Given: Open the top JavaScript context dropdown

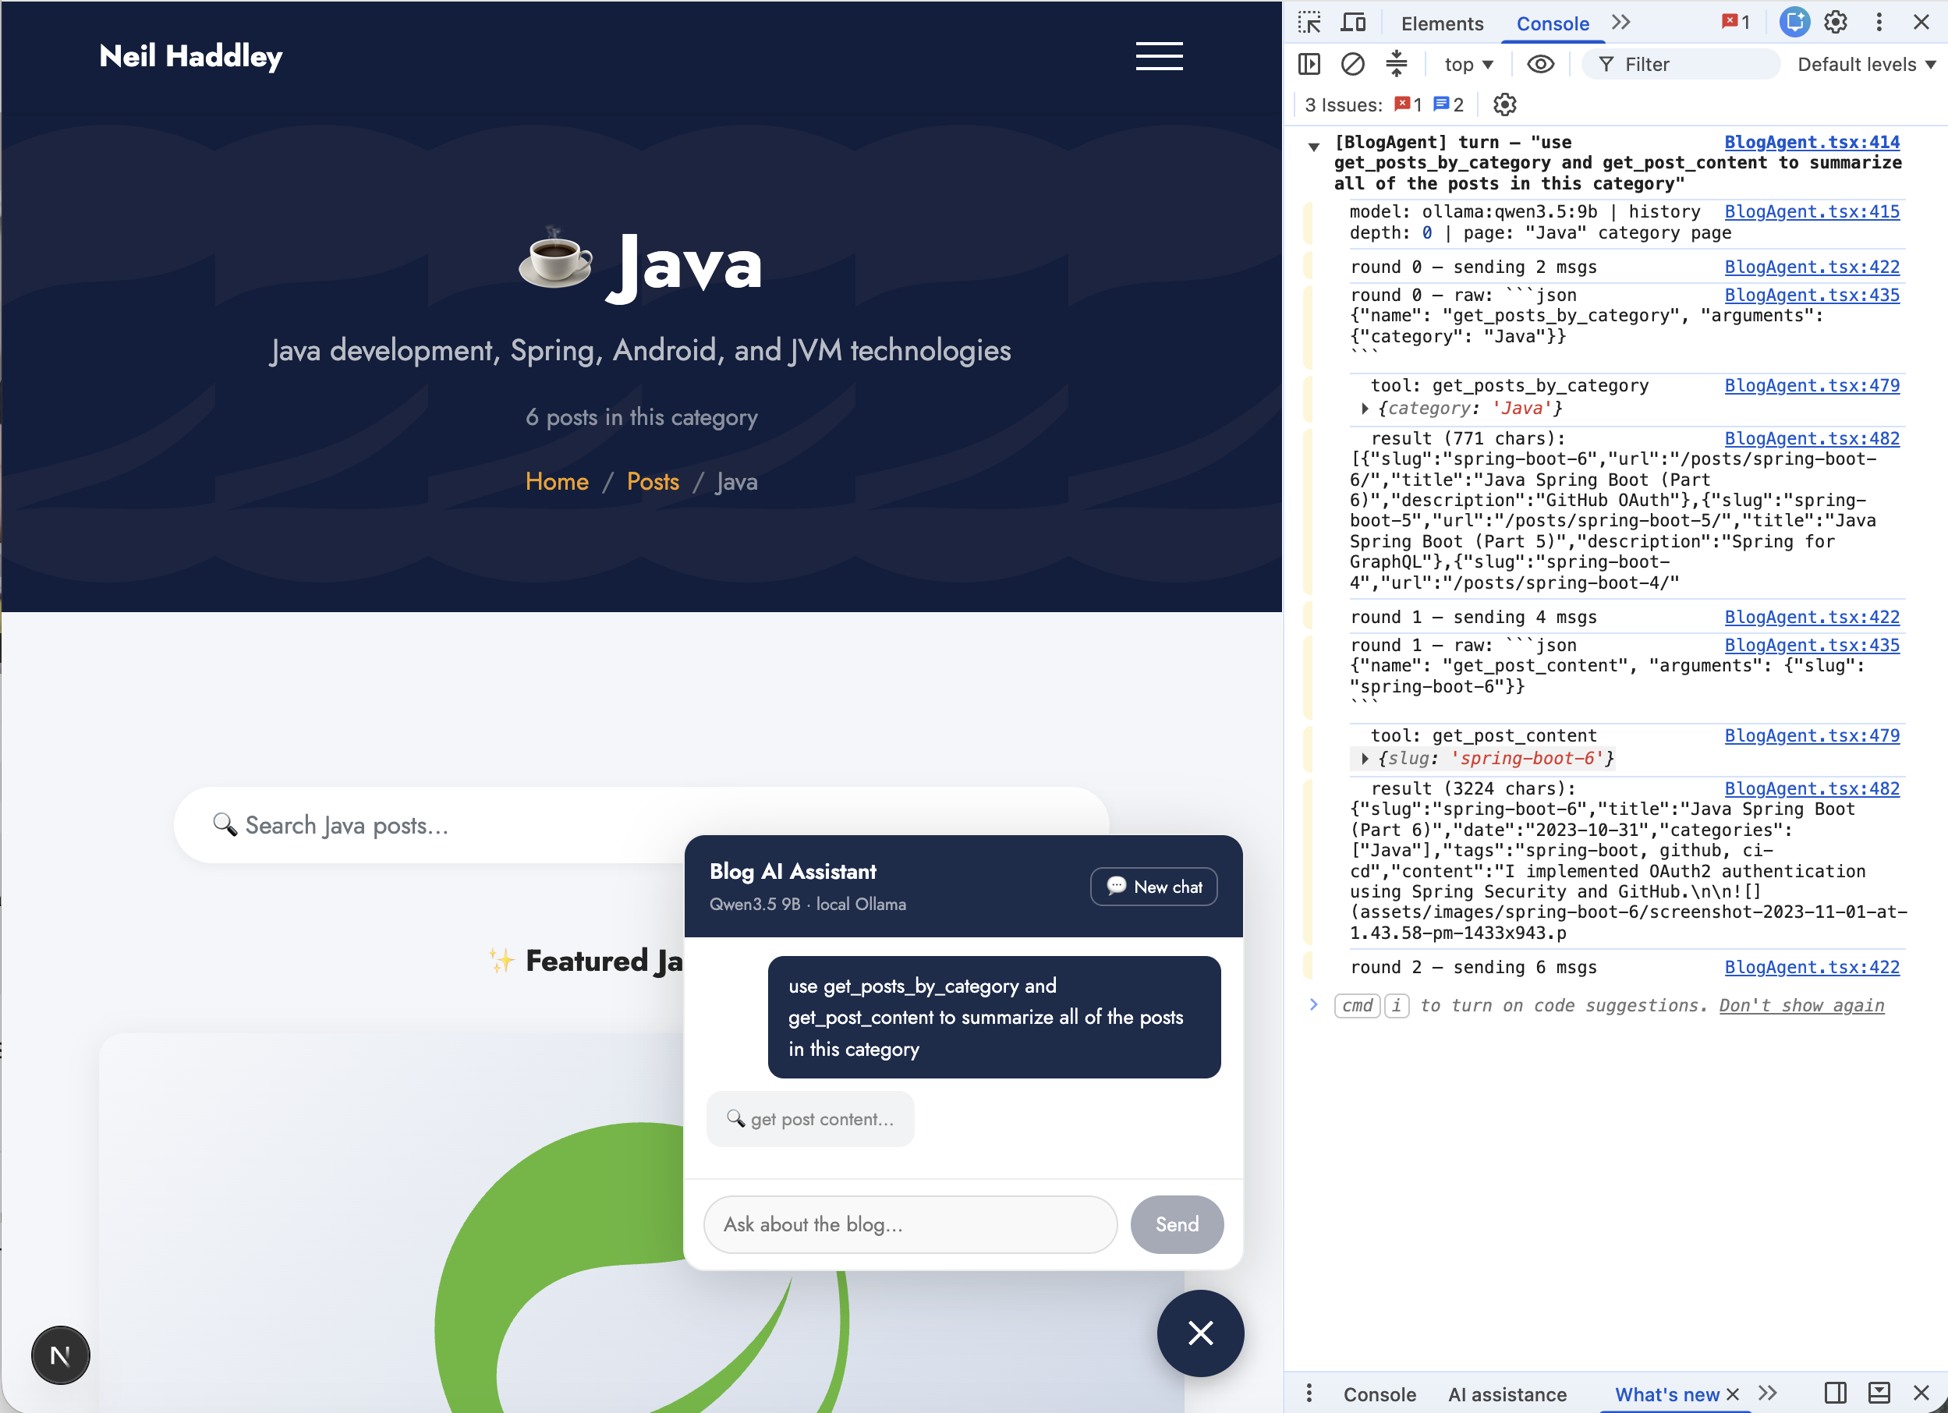Looking at the screenshot, I should (1468, 65).
